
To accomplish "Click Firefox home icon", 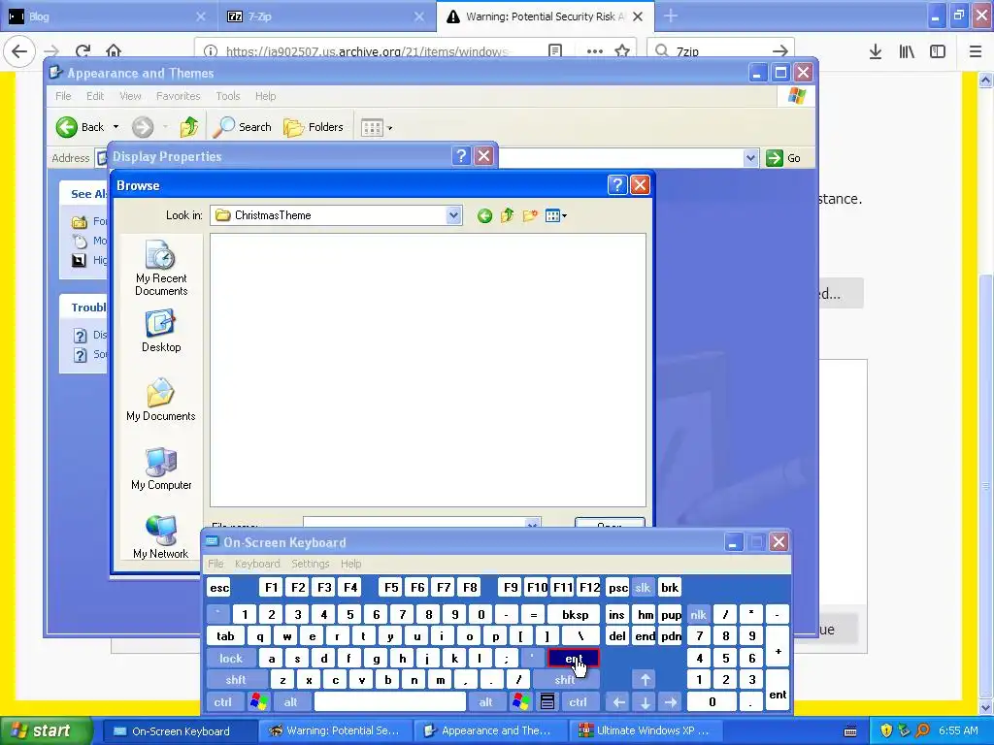I will (114, 51).
